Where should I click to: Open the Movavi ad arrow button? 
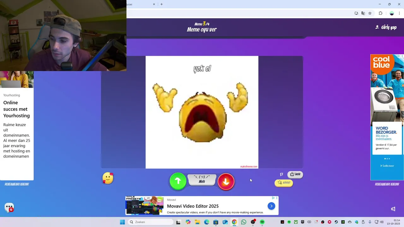point(271,206)
